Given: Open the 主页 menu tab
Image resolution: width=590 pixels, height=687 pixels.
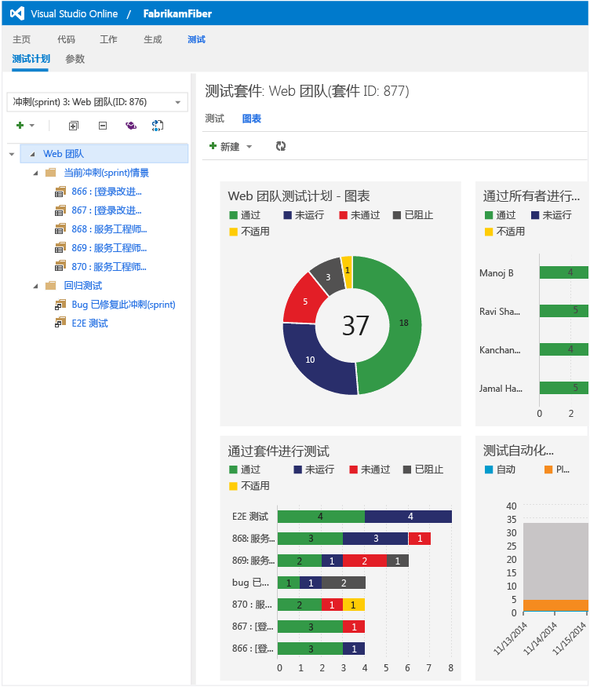Looking at the screenshot, I should tap(21, 39).
